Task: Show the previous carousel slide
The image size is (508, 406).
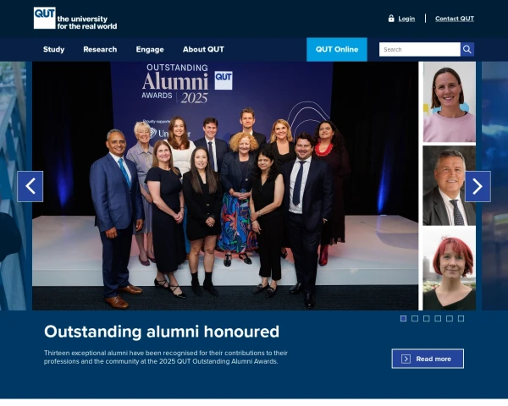Action: click(30, 186)
